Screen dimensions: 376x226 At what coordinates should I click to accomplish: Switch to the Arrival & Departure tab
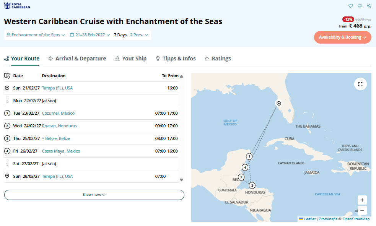click(77, 59)
